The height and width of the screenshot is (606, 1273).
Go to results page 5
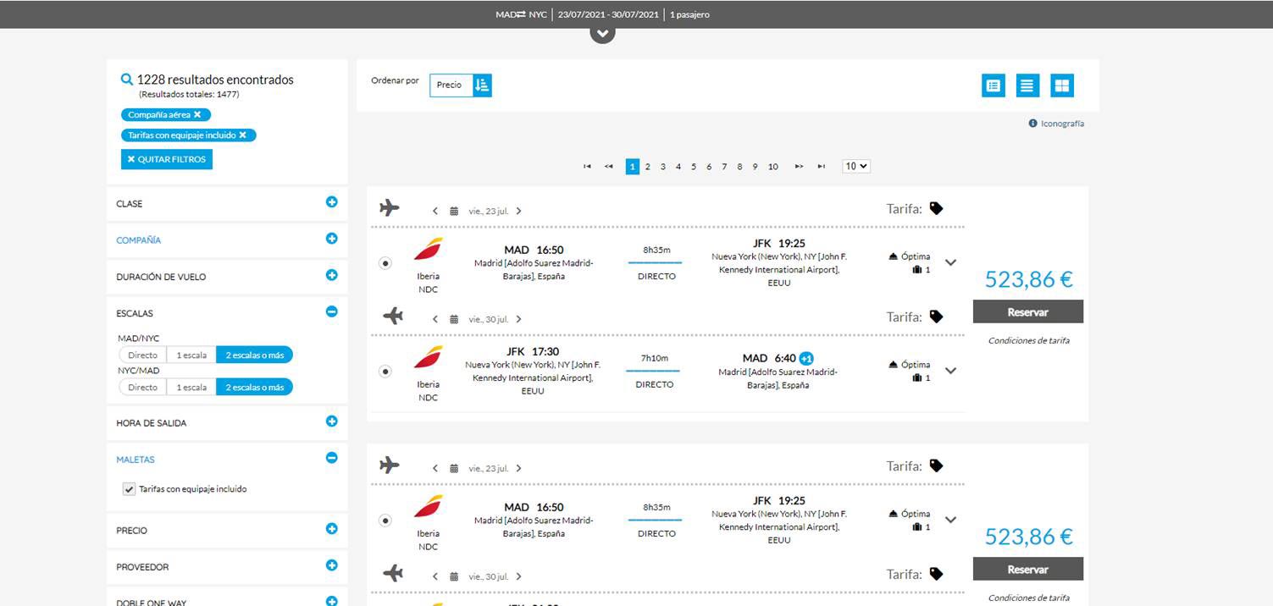(694, 167)
